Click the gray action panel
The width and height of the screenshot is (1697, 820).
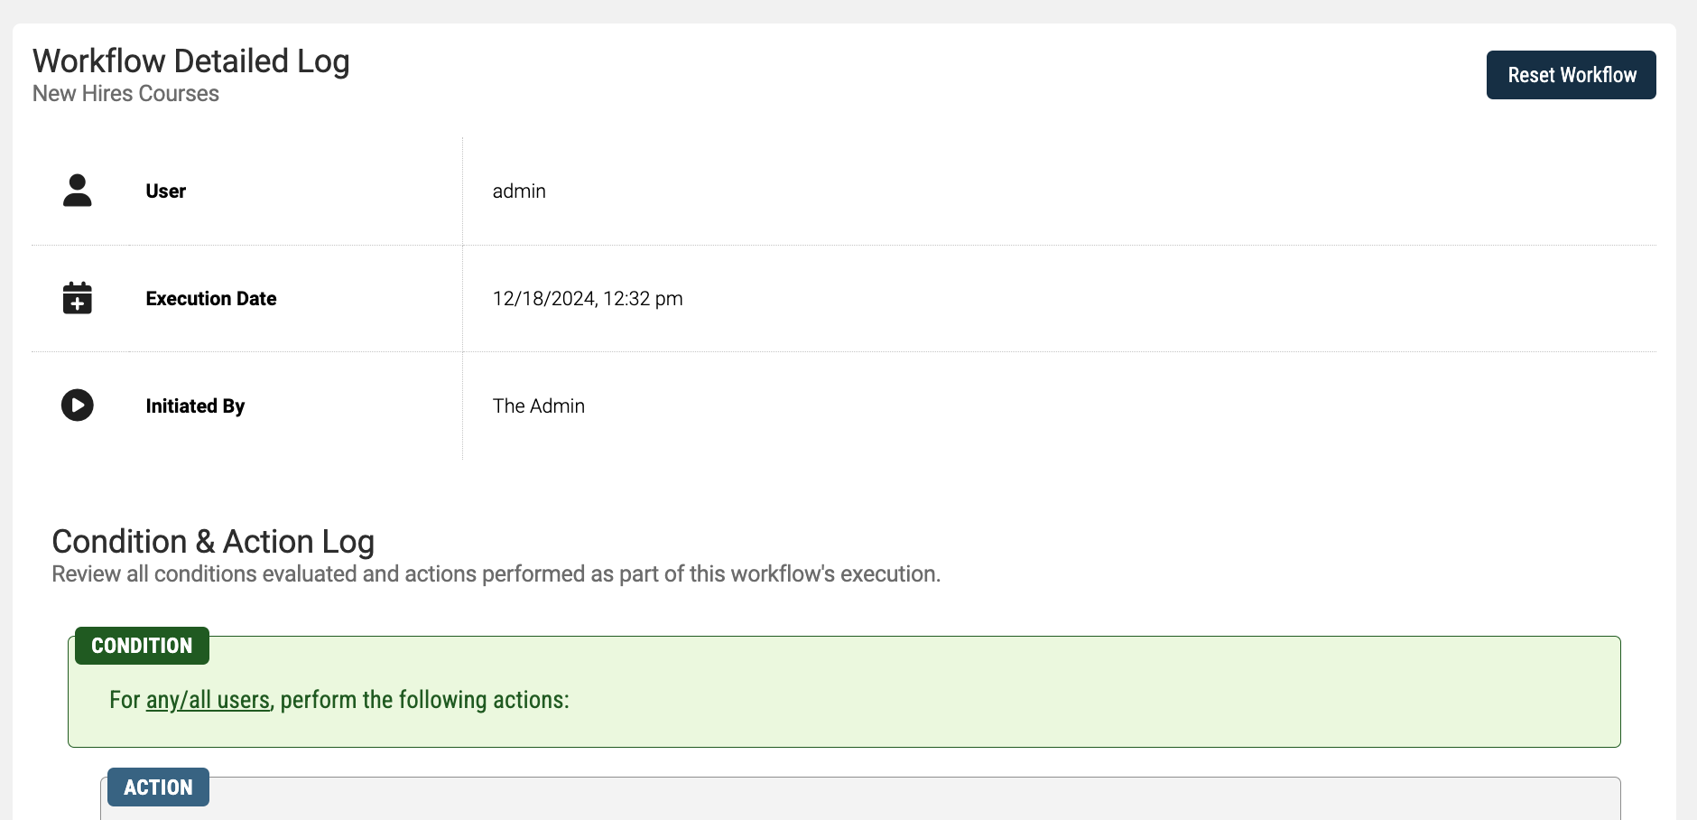(860, 799)
